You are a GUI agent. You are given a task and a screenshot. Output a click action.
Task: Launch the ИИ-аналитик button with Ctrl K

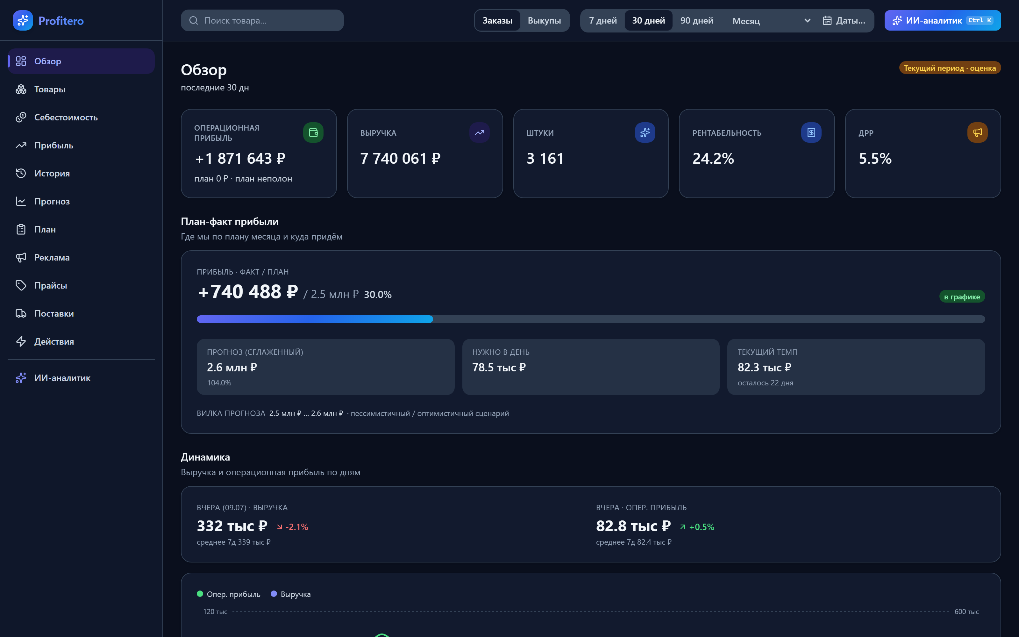click(942, 21)
